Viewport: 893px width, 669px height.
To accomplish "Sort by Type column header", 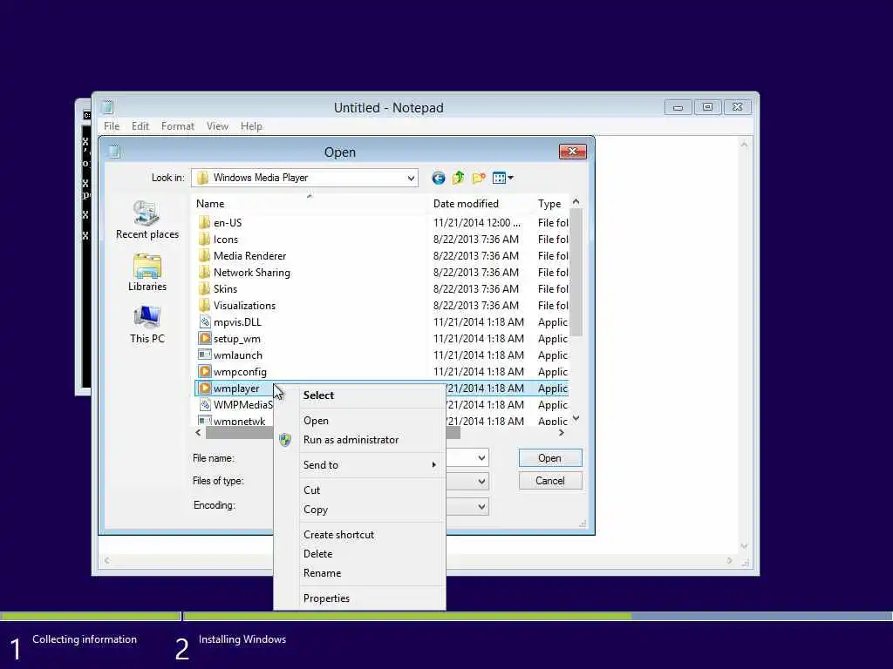I will point(551,204).
